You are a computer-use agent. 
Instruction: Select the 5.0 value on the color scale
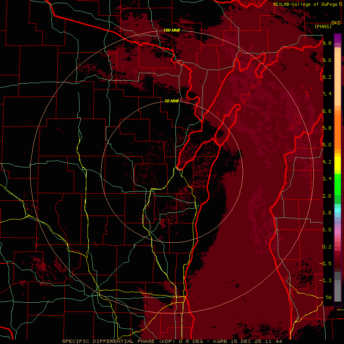pyautogui.click(x=327, y=145)
